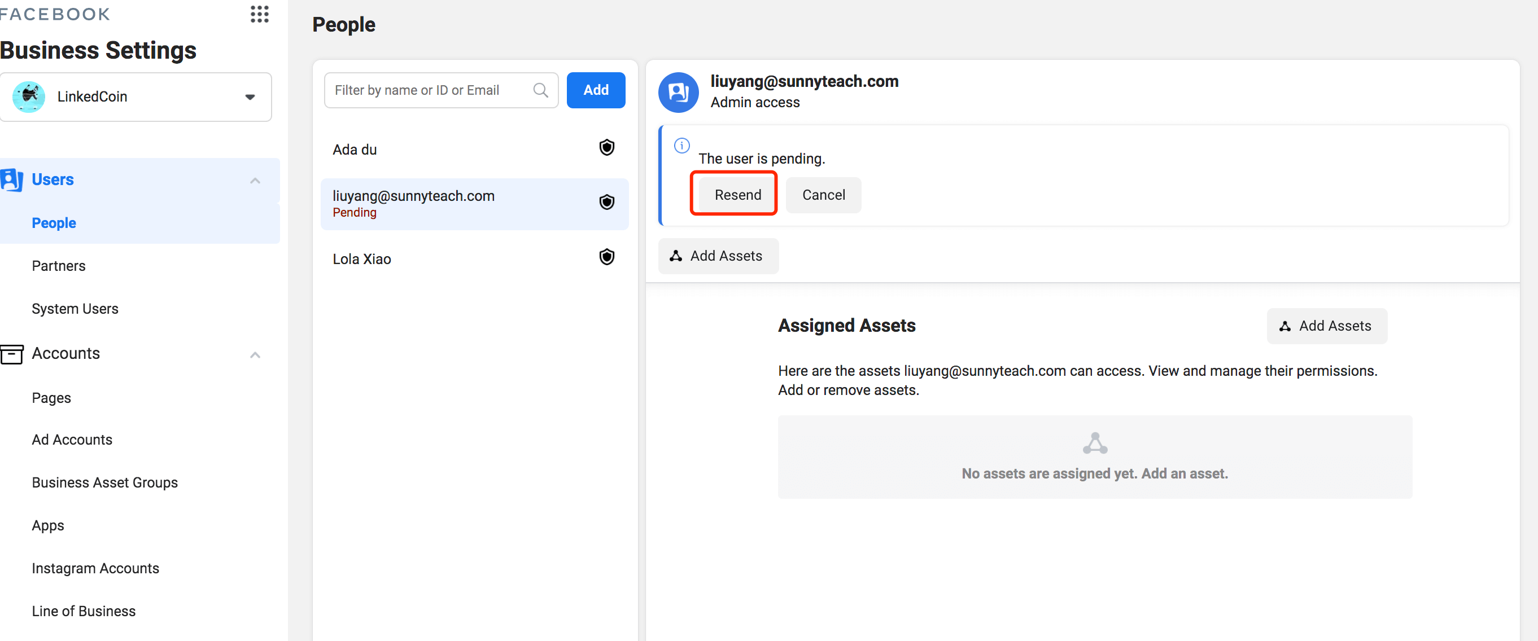Cancel the pending invitation
Screen dimensions: 1538x641
pos(823,195)
